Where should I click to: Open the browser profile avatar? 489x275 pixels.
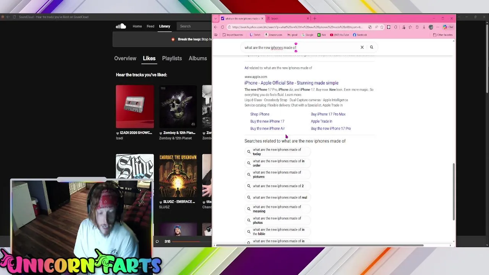431,27
